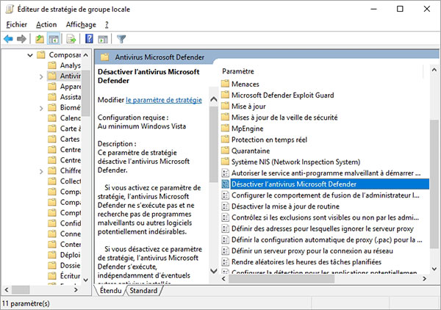The image size is (441, 310).
Task: Click the 'le paramètre de stratégie' link
Action: [x=164, y=100]
